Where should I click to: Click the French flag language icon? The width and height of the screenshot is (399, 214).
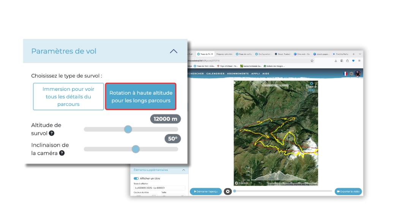(345, 74)
